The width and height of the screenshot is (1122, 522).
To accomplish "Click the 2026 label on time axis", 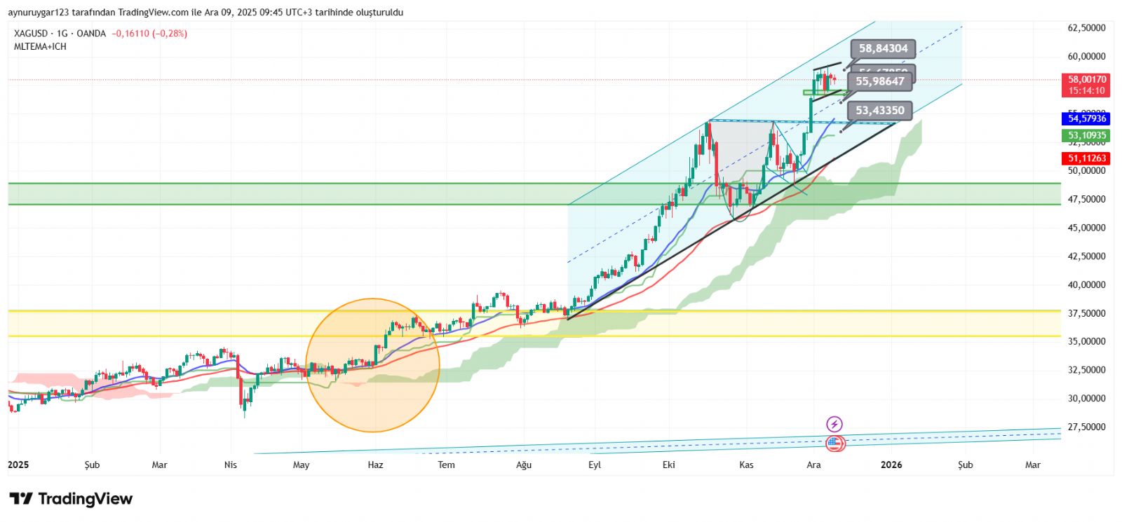I will coord(891,465).
